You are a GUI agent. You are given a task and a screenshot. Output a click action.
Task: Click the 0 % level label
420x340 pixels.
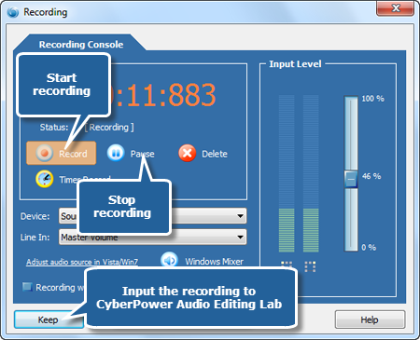coord(369,248)
